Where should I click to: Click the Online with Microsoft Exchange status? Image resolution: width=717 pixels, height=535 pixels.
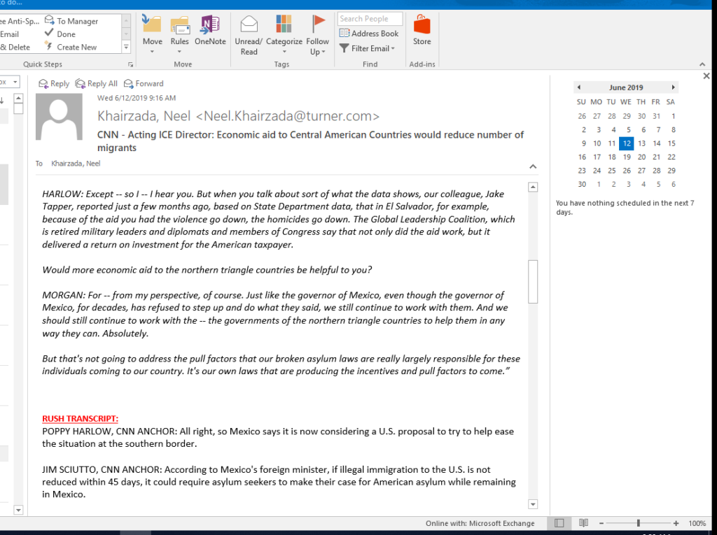pos(480,523)
